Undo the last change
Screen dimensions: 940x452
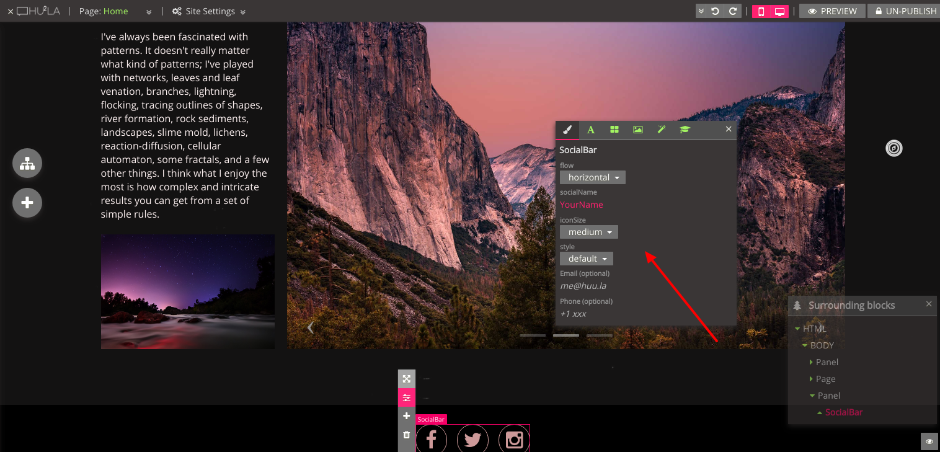point(716,11)
